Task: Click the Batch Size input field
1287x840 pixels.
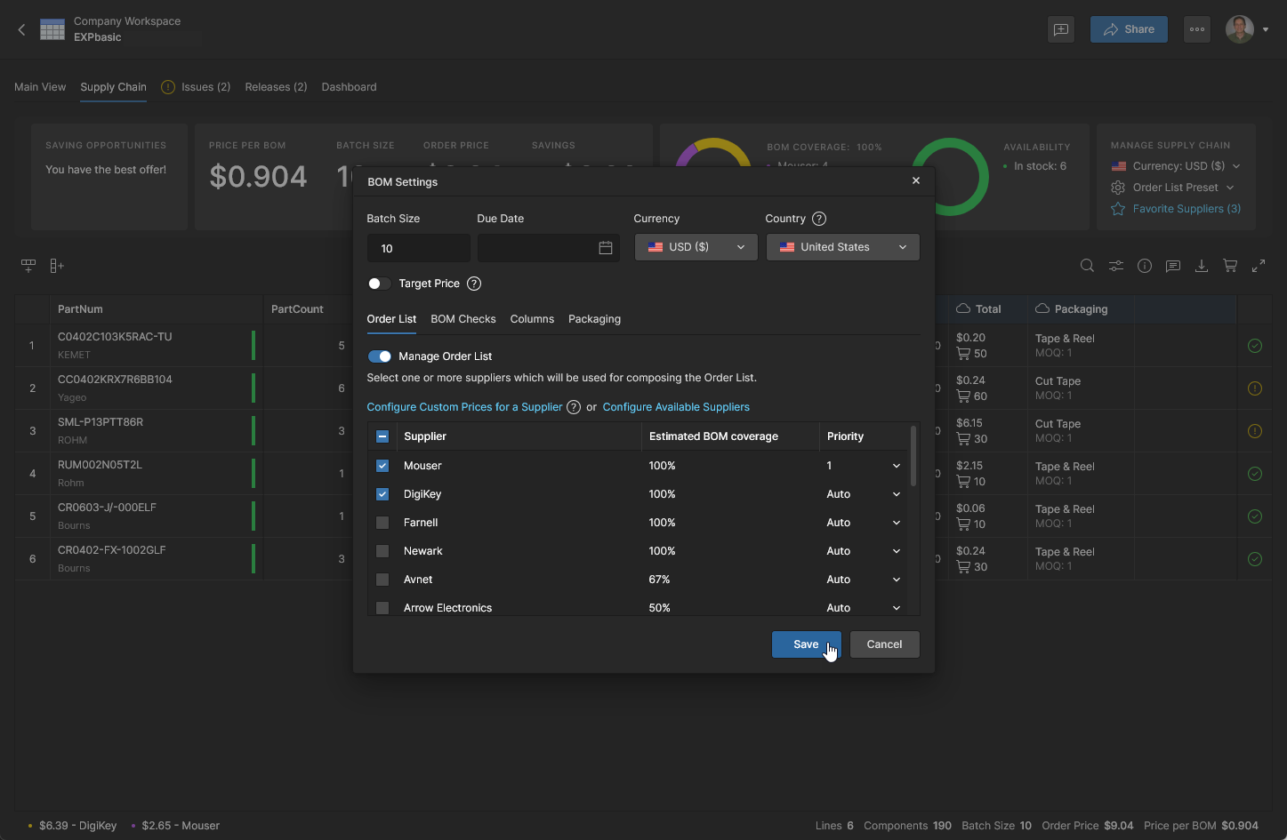Action: coord(419,248)
